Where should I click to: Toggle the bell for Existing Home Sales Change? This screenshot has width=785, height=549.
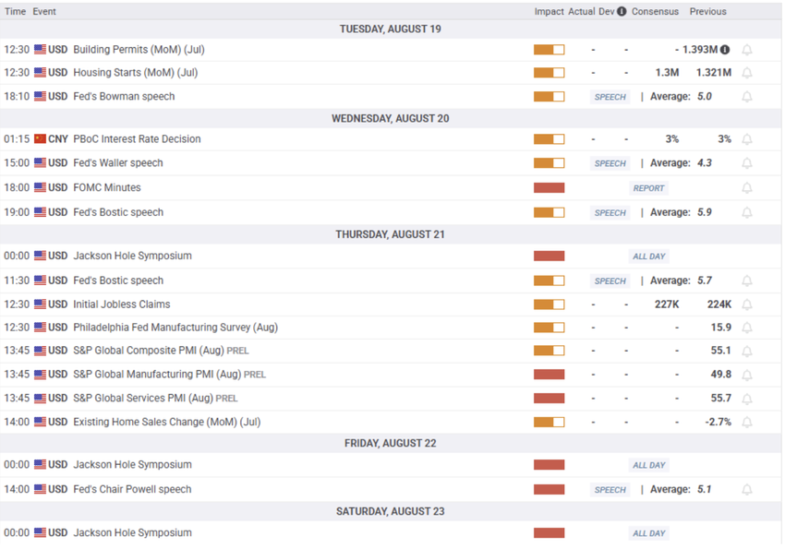[747, 422]
